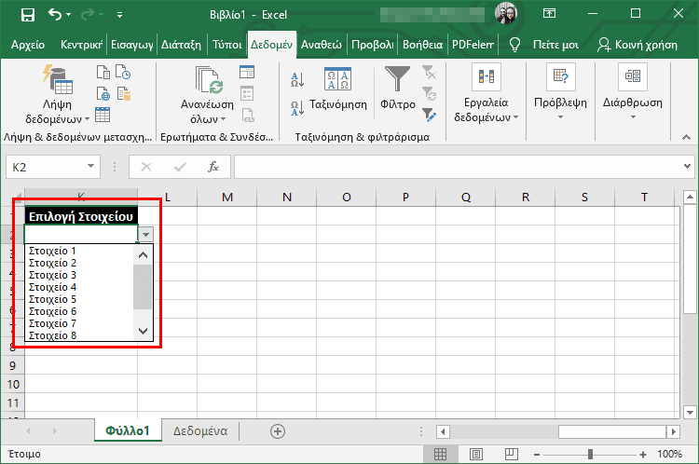Open the Βοήθεια tab
Image resolution: width=699 pixels, height=464 pixels.
[x=422, y=45]
